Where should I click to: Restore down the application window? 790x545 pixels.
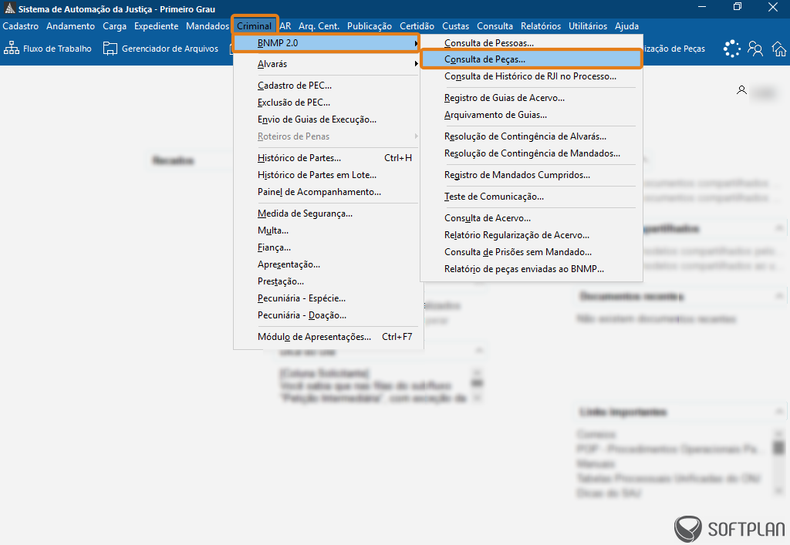point(738,6)
